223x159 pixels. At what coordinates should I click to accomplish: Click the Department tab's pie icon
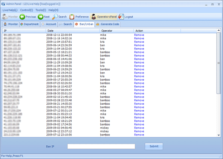[x=21, y=24]
